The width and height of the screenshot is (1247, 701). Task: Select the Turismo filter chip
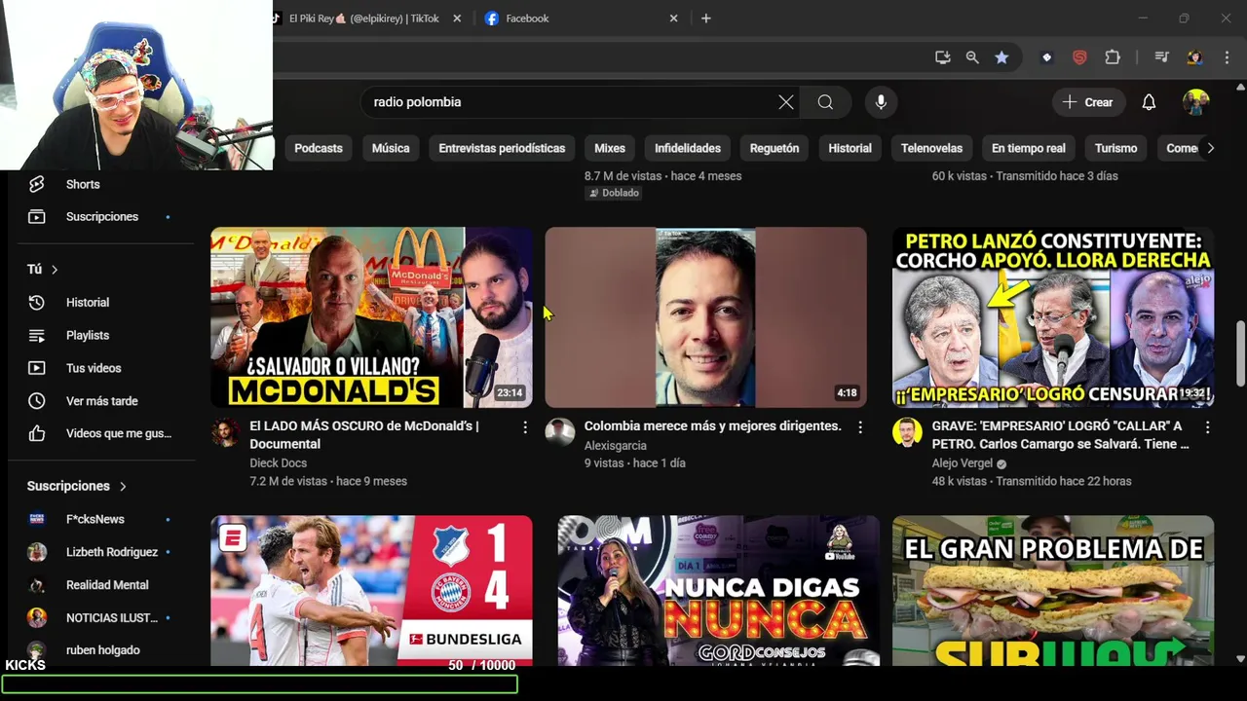click(x=1115, y=148)
